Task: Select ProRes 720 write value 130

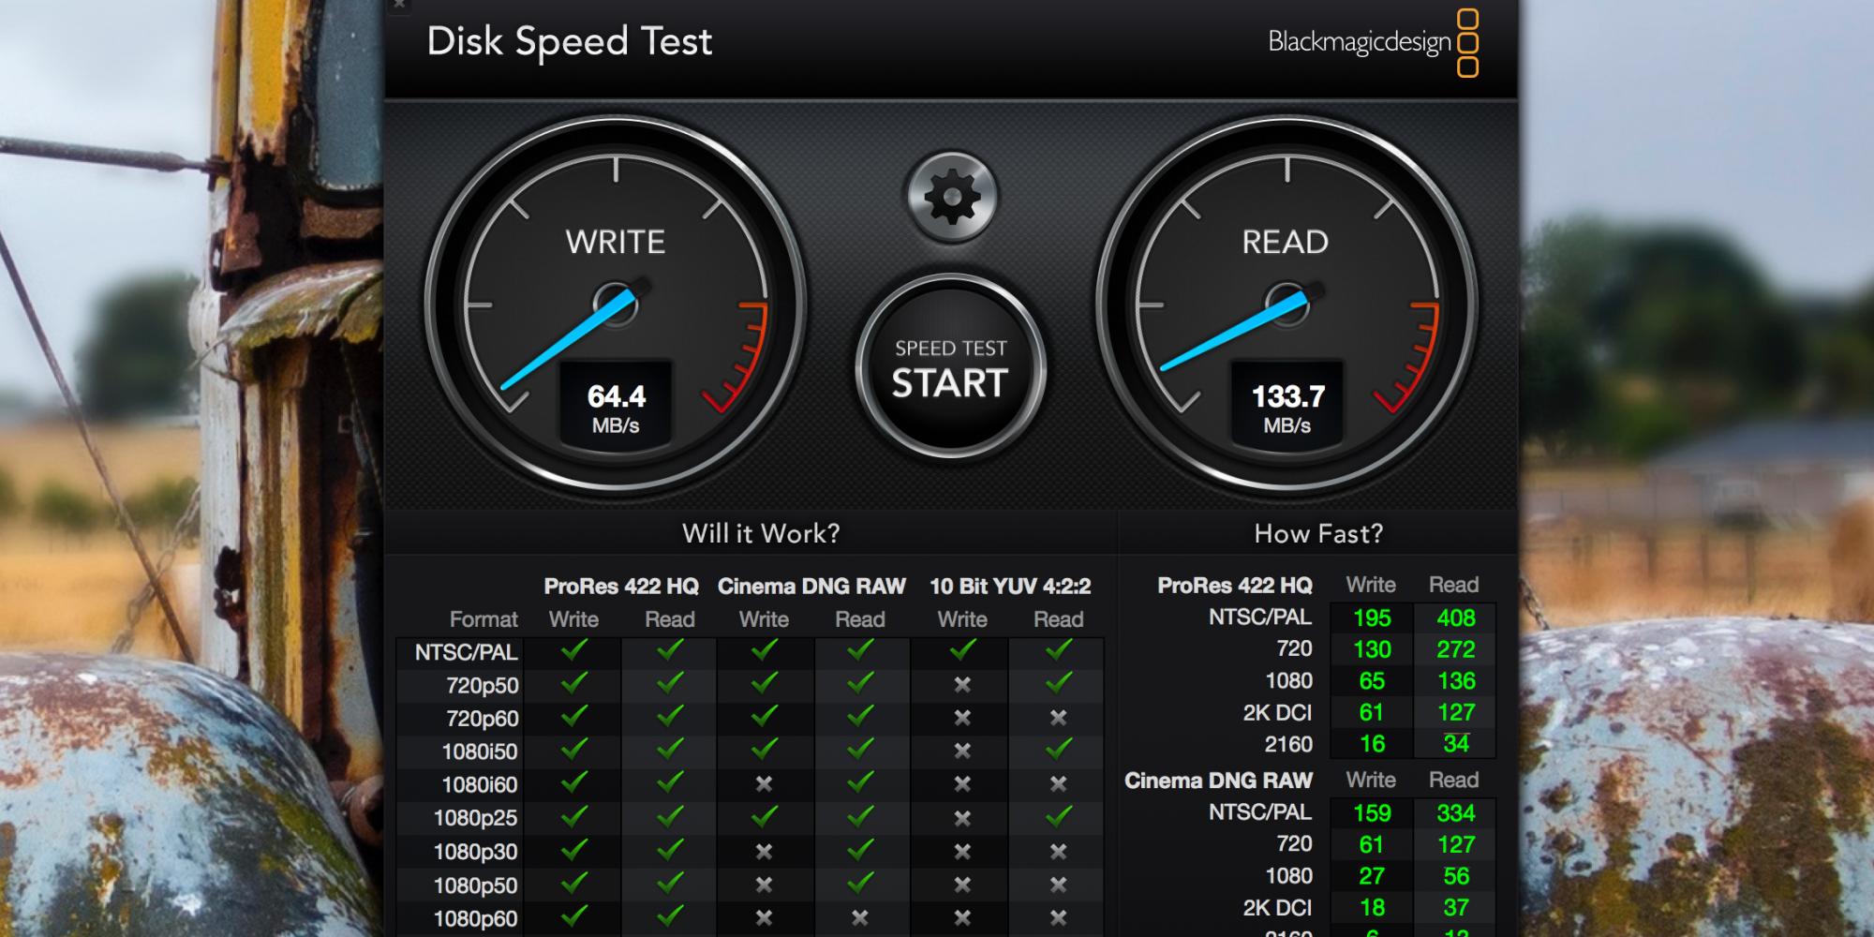Action: point(1372,649)
